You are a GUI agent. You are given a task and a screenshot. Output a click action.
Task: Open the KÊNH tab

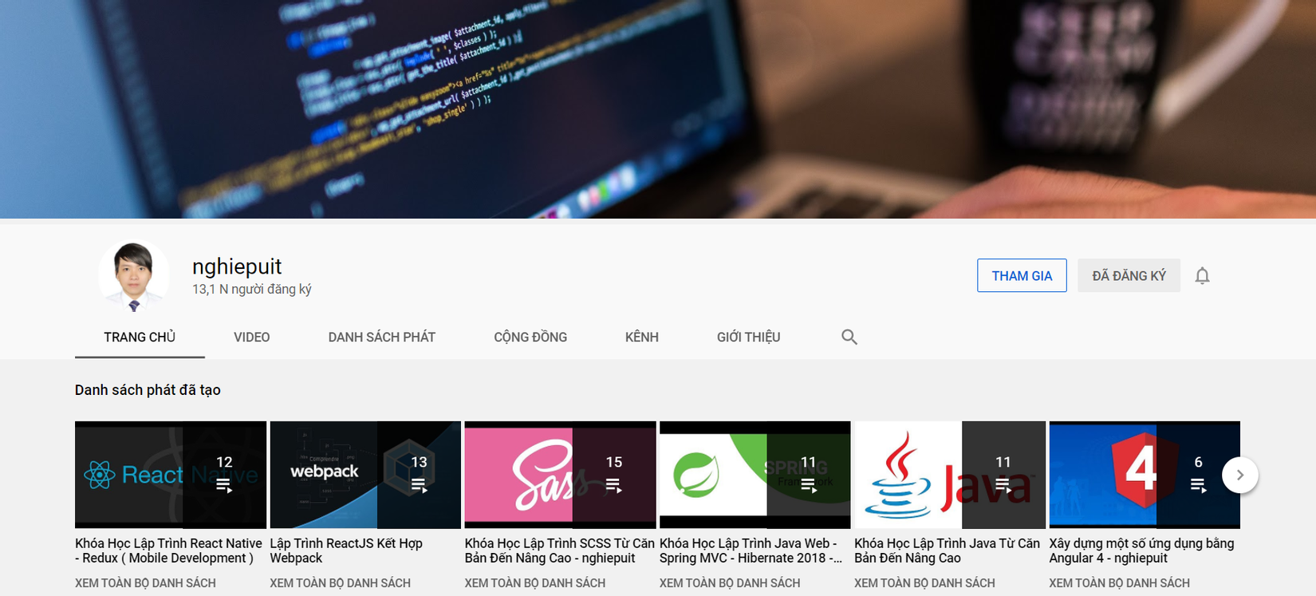click(x=642, y=337)
